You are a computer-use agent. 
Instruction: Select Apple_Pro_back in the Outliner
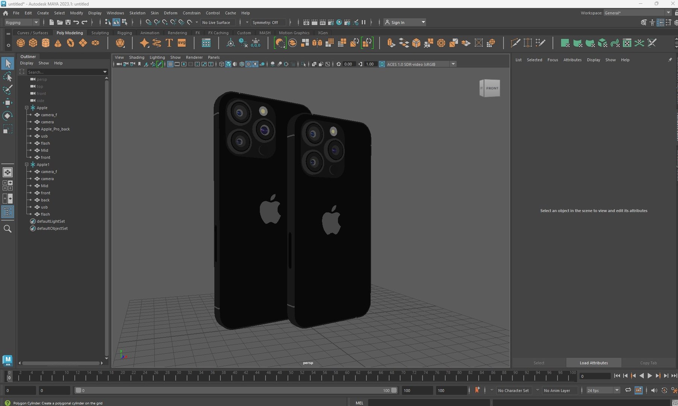[55, 129]
